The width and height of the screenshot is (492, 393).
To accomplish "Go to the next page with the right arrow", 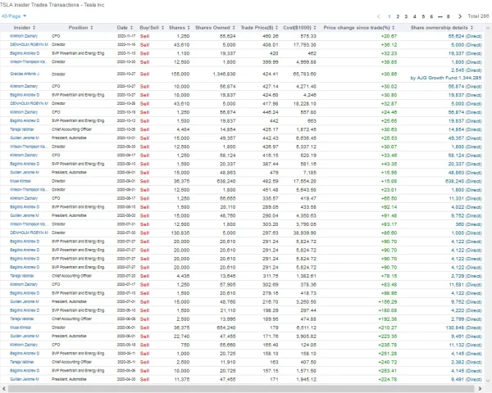I will coord(460,16).
